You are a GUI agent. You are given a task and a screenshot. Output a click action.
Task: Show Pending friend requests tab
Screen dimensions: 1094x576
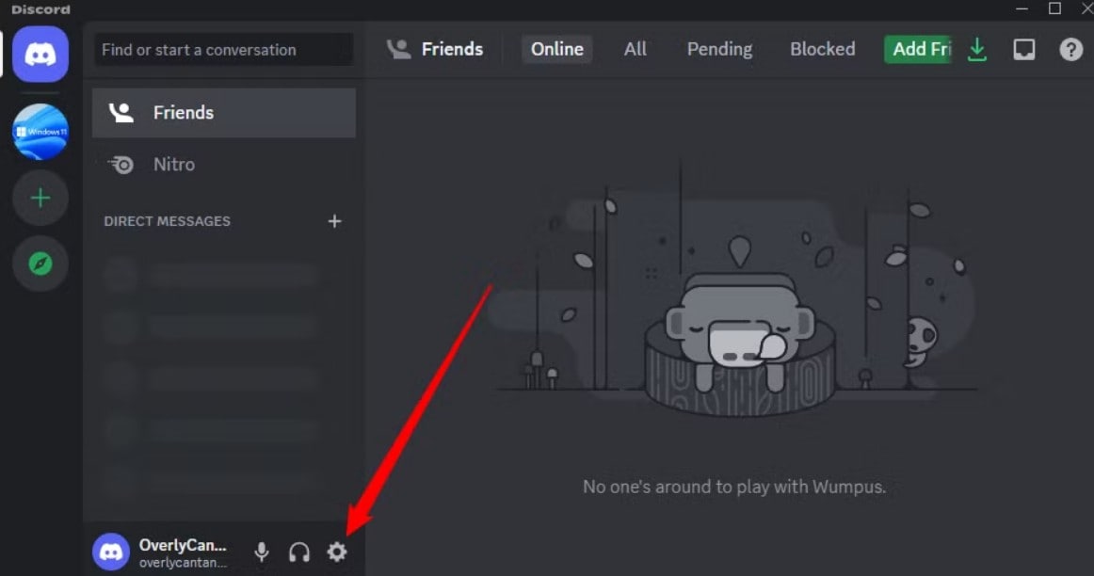[x=719, y=50]
